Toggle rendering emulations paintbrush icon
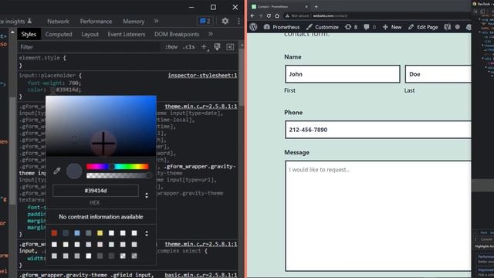The height and width of the screenshot is (278, 494). click(x=217, y=47)
